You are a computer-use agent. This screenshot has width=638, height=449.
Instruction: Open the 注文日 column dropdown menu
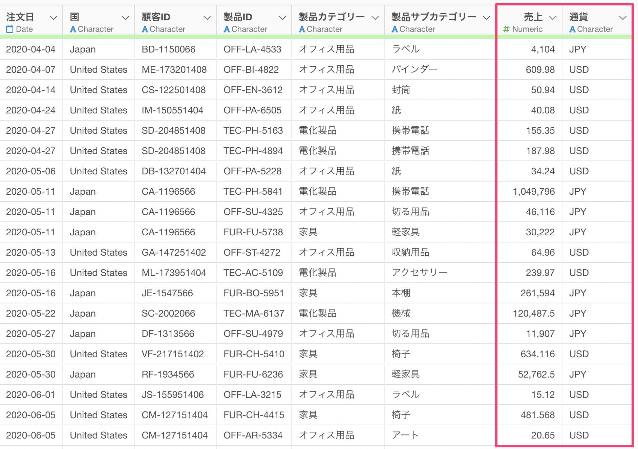[x=53, y=17]
